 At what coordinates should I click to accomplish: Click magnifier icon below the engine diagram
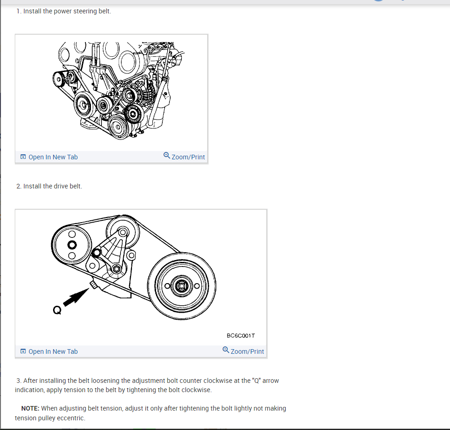click(x=167, y=155)
